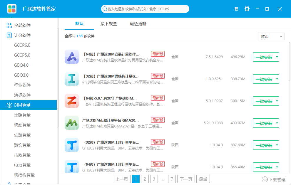The height and width of the screenshot is (185, 291).
Task: Expand install options arrow for BIM钢结构计量
Action: tap(277, 79)
